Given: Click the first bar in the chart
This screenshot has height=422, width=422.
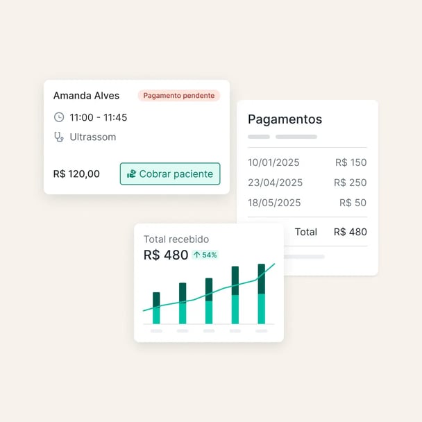Looking at the screenshot, I should coord(156,308).
